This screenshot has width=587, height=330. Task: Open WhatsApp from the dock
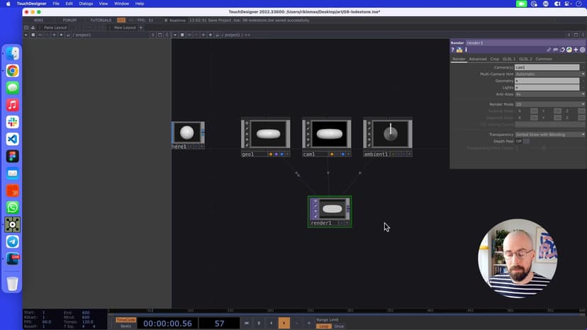(x=12, y=207)
